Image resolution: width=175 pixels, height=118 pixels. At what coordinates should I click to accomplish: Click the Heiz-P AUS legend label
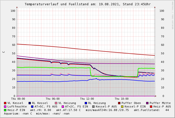[162, 106]
